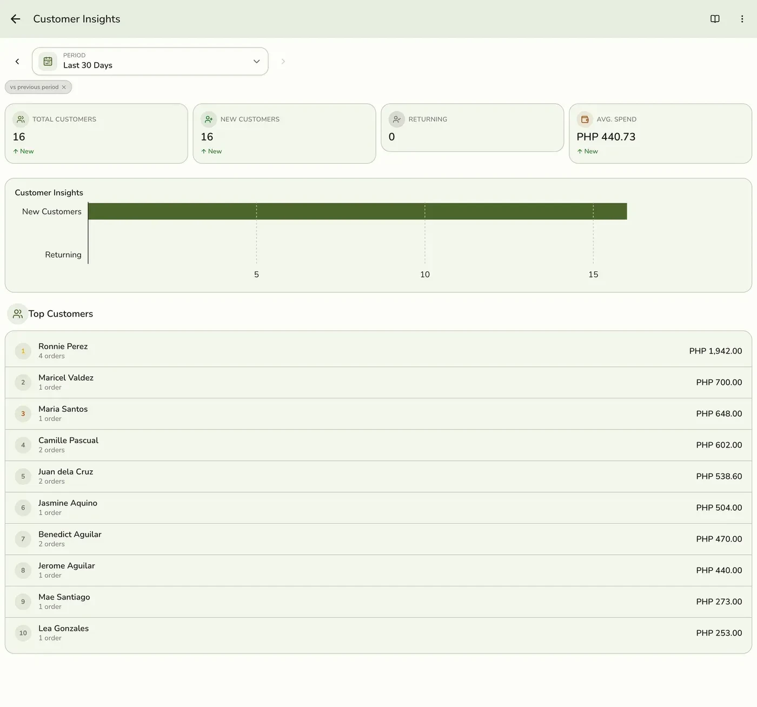757x707 pixels.
Task: Click the calendar icon in Period selector
Action: [x=48, y=62]
